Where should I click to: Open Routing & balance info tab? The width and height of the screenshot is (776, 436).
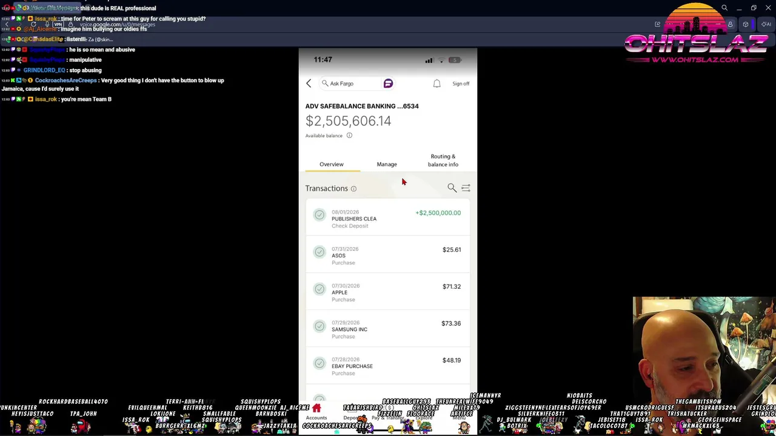(443, 160)
